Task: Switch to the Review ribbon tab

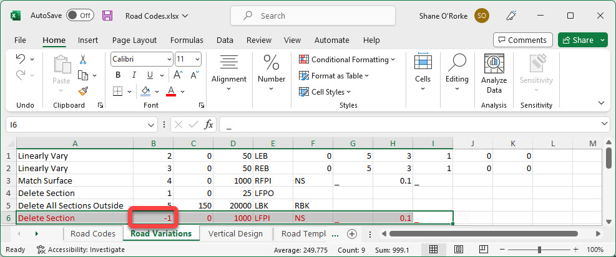Action: 259,40
